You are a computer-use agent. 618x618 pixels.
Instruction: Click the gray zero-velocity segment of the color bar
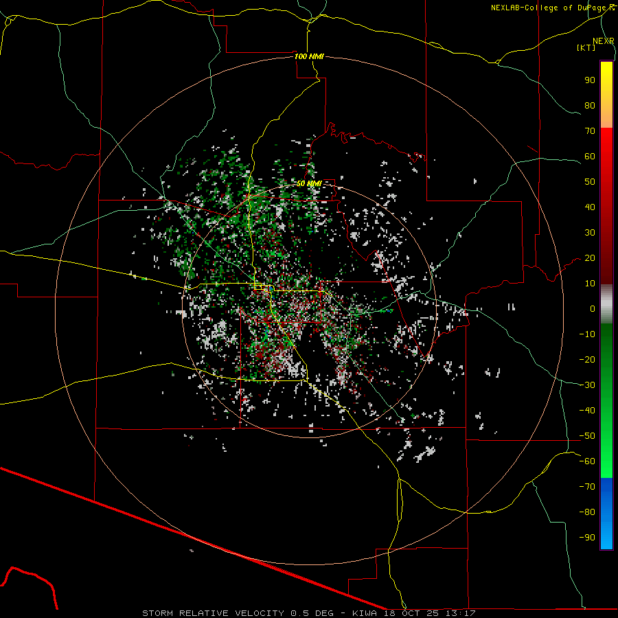pos(606,304)
